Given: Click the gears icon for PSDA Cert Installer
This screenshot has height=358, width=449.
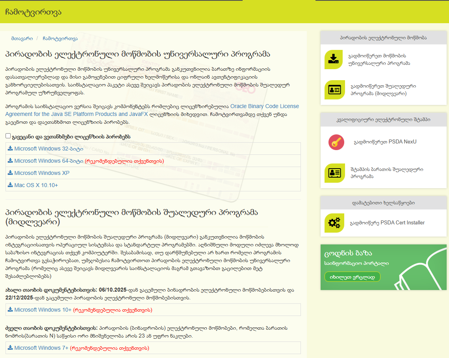Looking at the screenshot, I should (x=334, y=223).
